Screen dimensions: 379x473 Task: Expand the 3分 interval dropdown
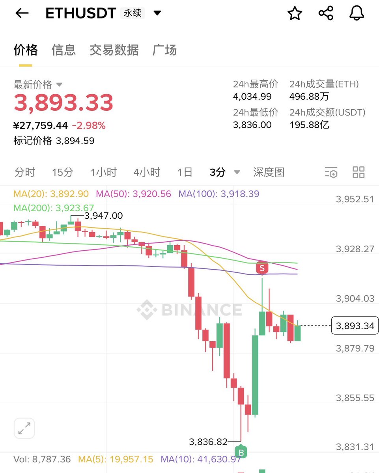[237, 172]
